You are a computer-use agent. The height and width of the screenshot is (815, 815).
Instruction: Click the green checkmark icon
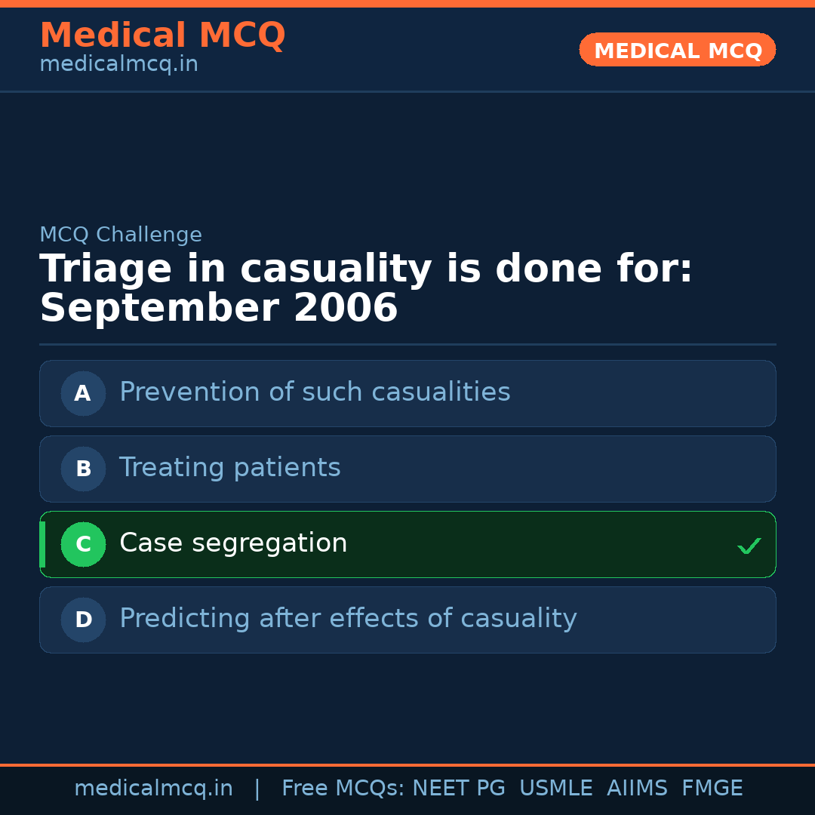[749, 546]
